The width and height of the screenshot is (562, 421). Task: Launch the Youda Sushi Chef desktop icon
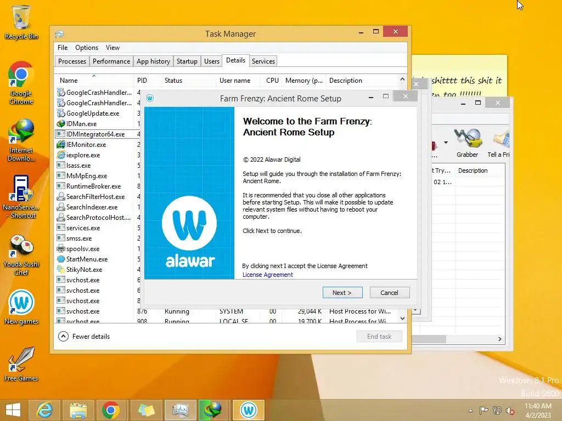[x=21, y=255]
